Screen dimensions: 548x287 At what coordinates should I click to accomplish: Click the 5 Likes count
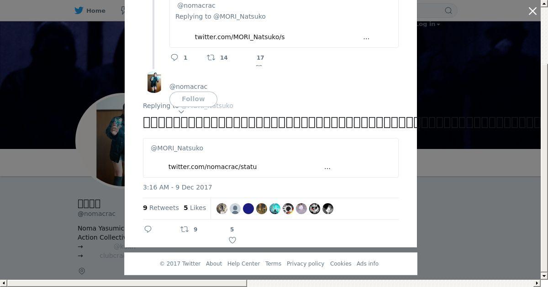[195, 208]
